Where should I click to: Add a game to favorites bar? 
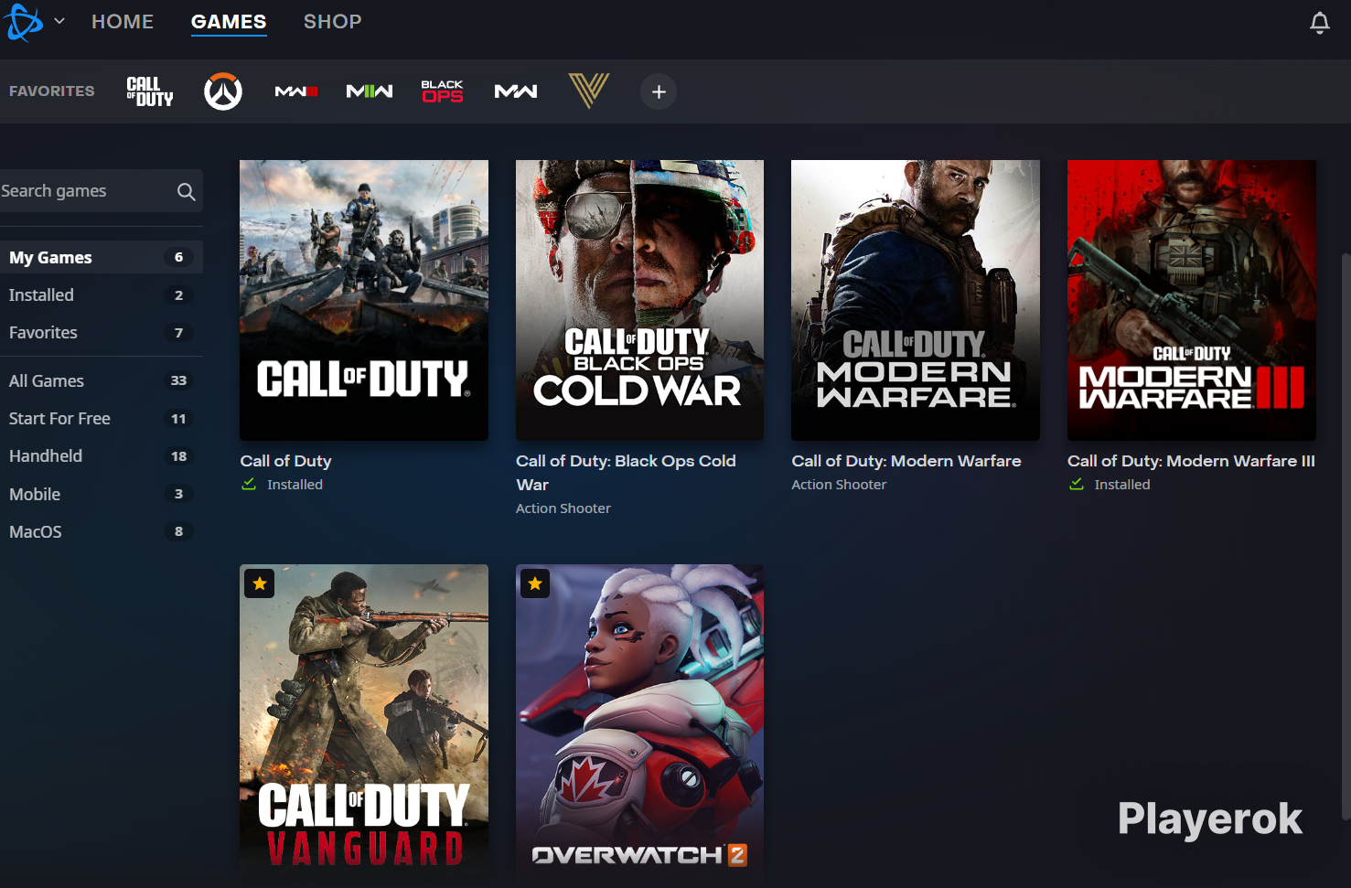pyautogui.click(x=659, y=91)
